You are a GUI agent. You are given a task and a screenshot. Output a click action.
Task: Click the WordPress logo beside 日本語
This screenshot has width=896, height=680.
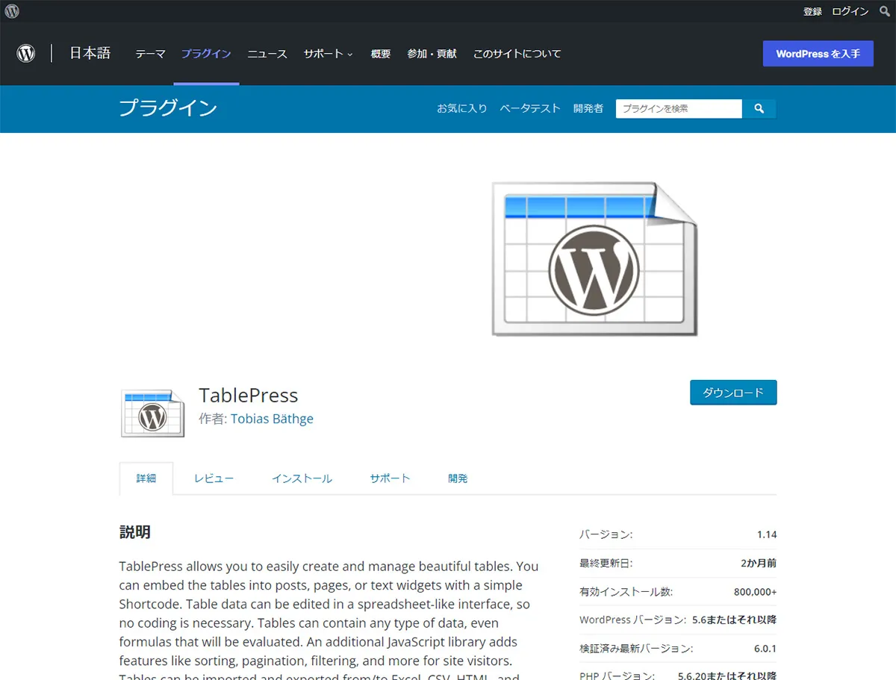click(x=26, y=54)
